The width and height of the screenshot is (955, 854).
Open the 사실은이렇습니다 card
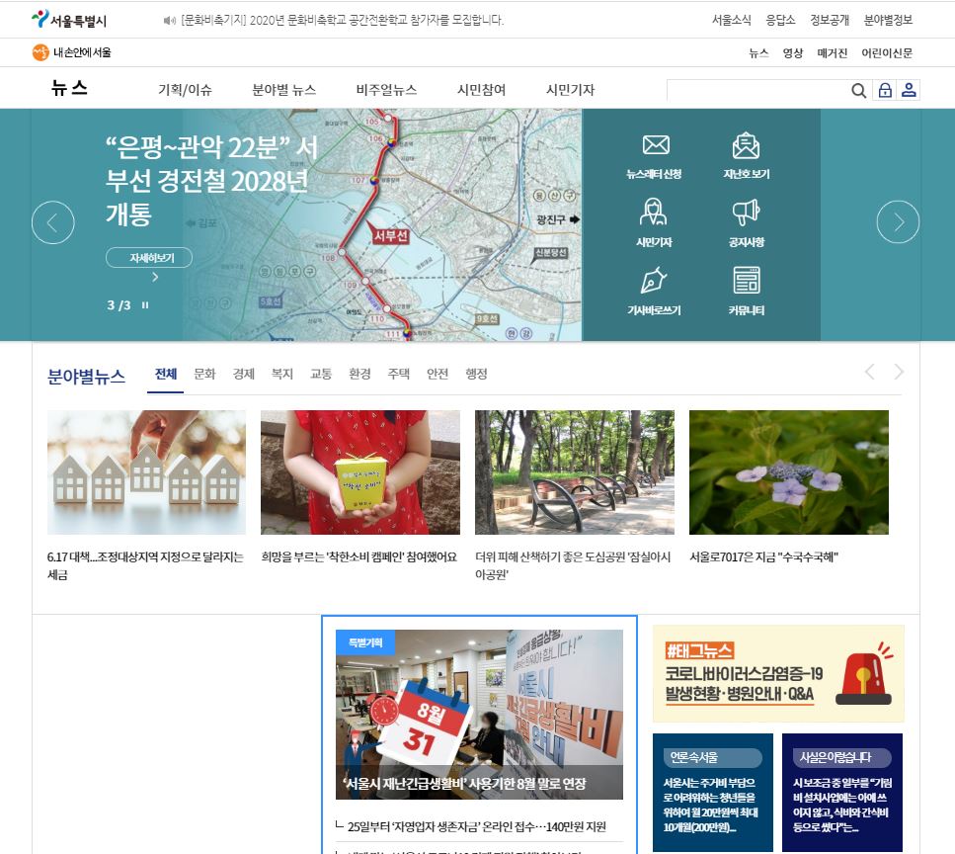click(x=842, y=793)
